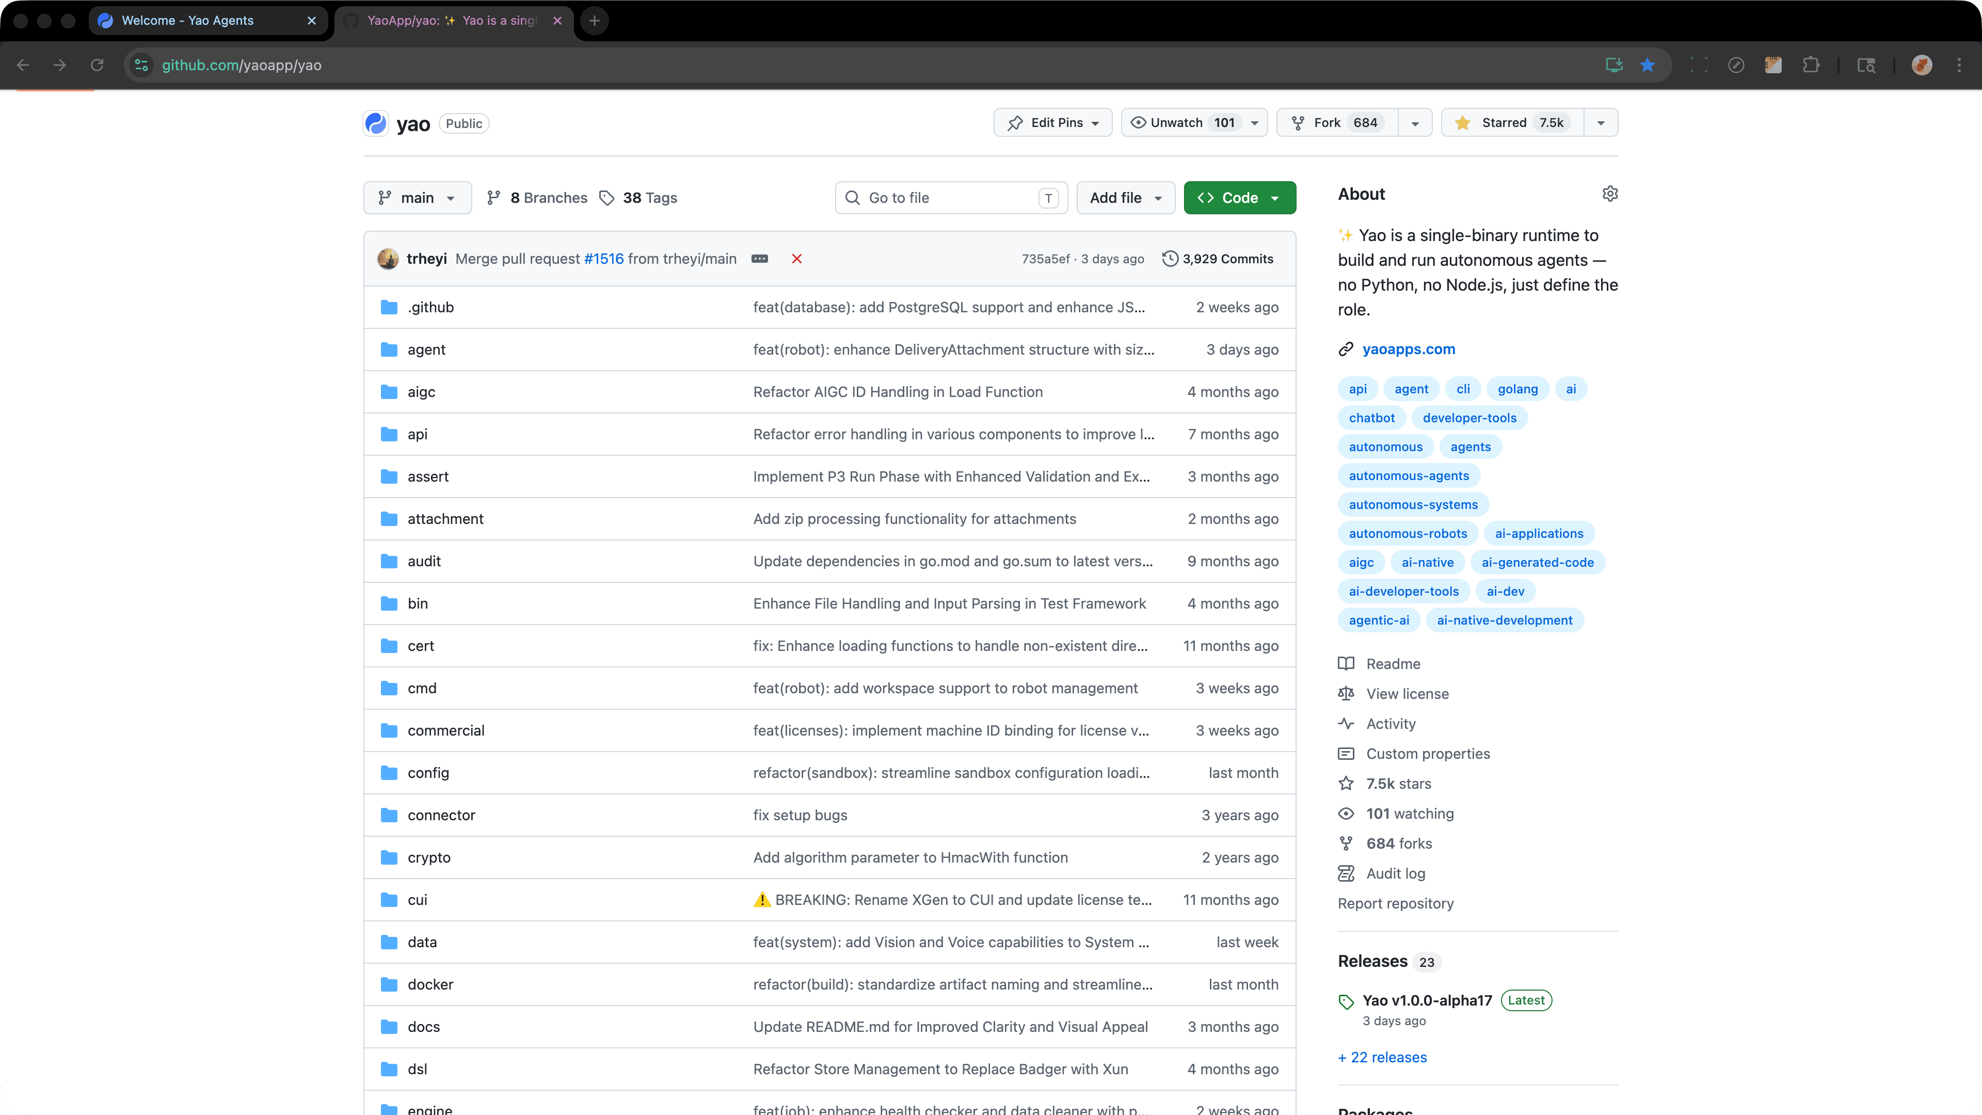This screenshot has height=1115, width=1982.
Task: Click the license scale icon
Action: pos(1346,693)
